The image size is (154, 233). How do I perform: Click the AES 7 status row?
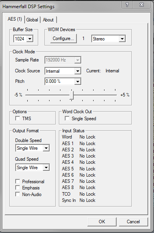79,181
